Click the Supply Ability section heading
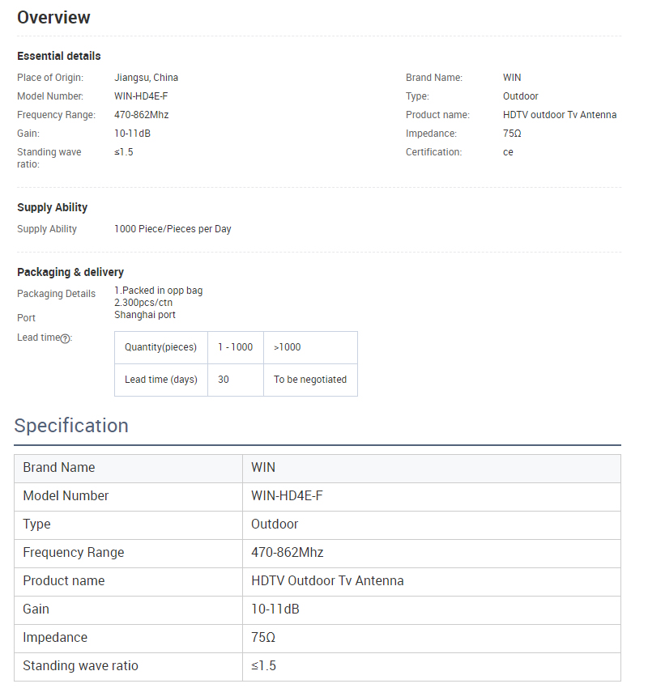The width and height of the screenshot is (648, 688). 53,207
